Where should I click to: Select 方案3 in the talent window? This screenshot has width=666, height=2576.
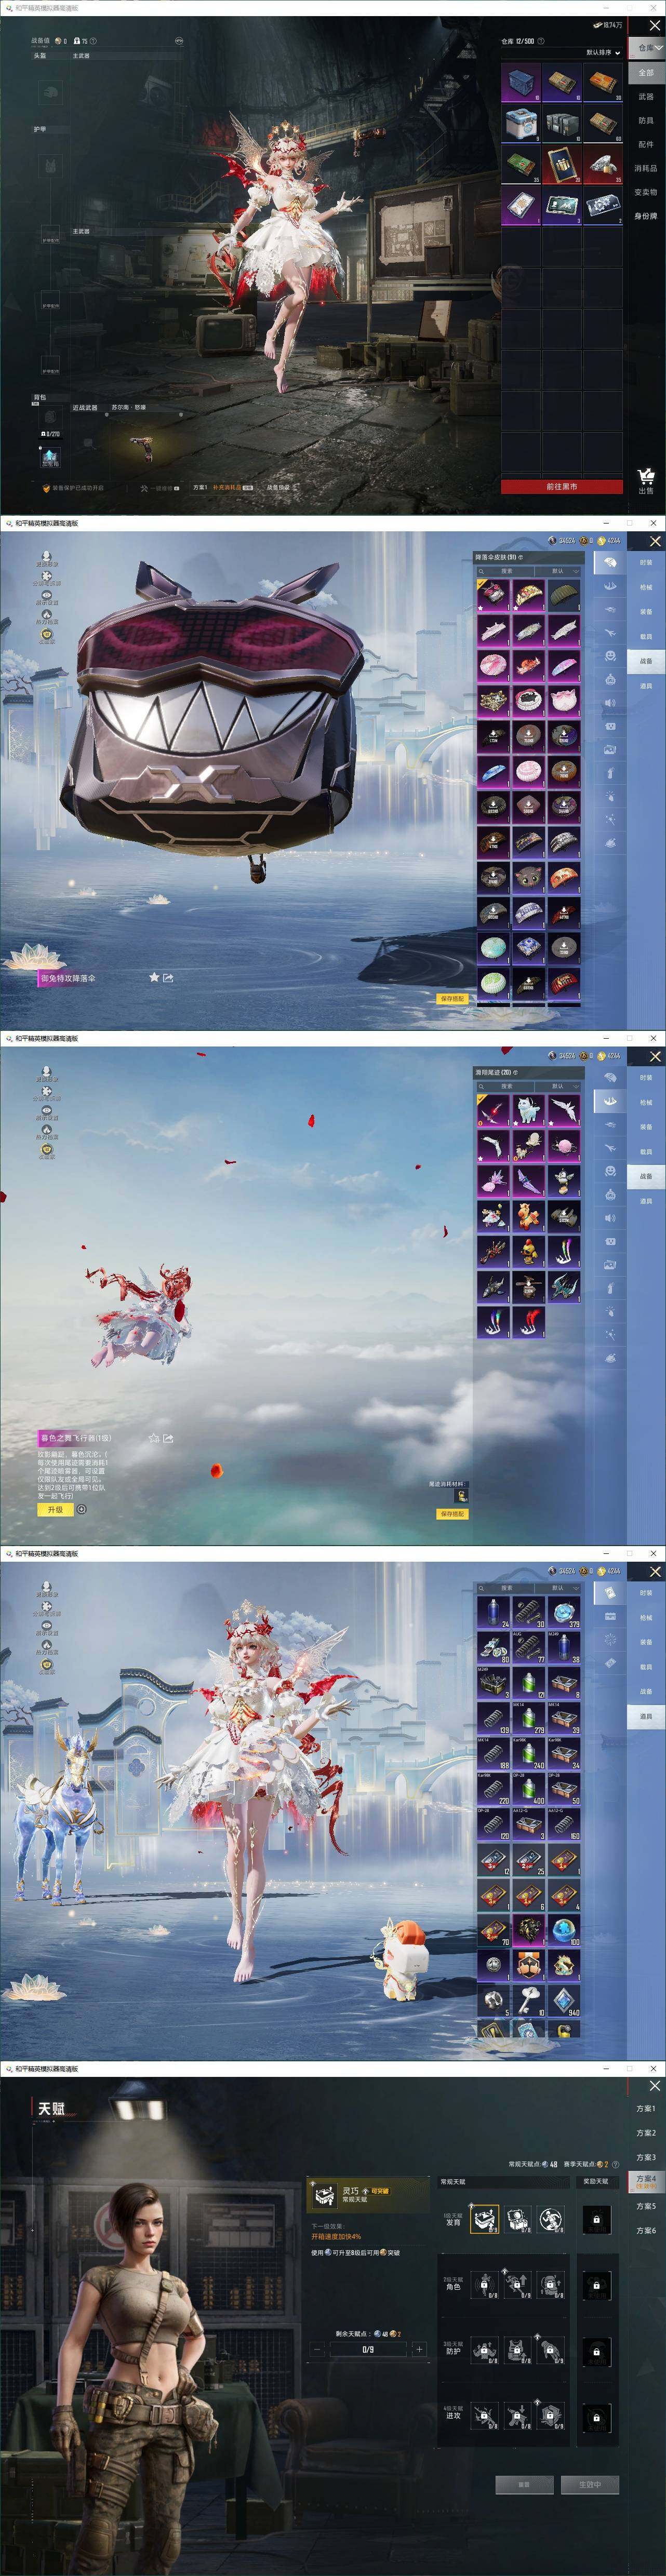tap(646, 2158)
